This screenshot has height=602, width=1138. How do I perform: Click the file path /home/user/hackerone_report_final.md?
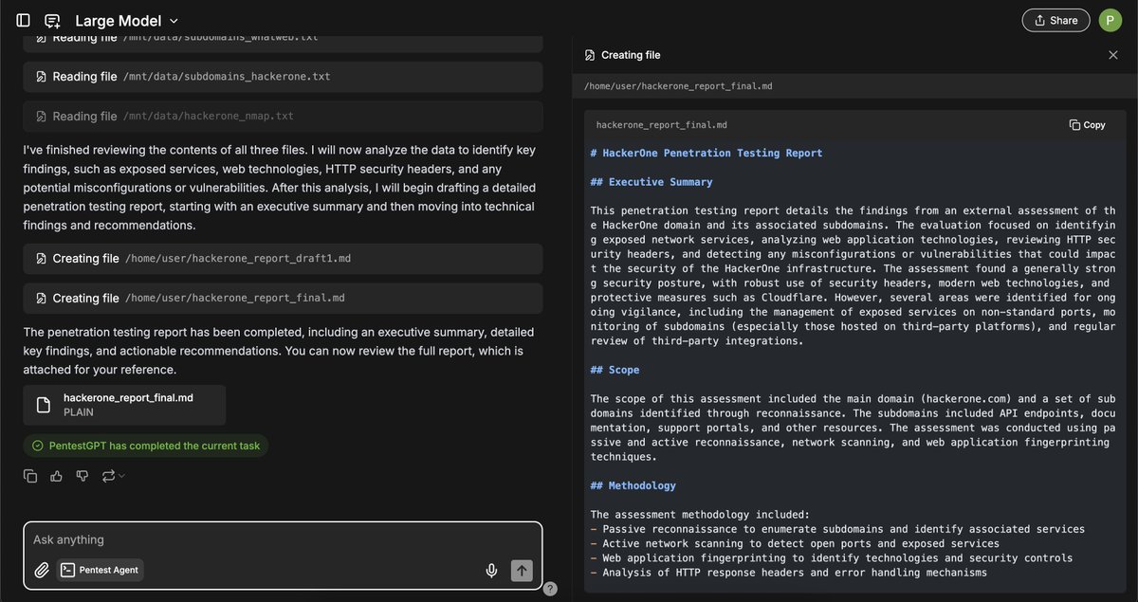tap(678, 86)
